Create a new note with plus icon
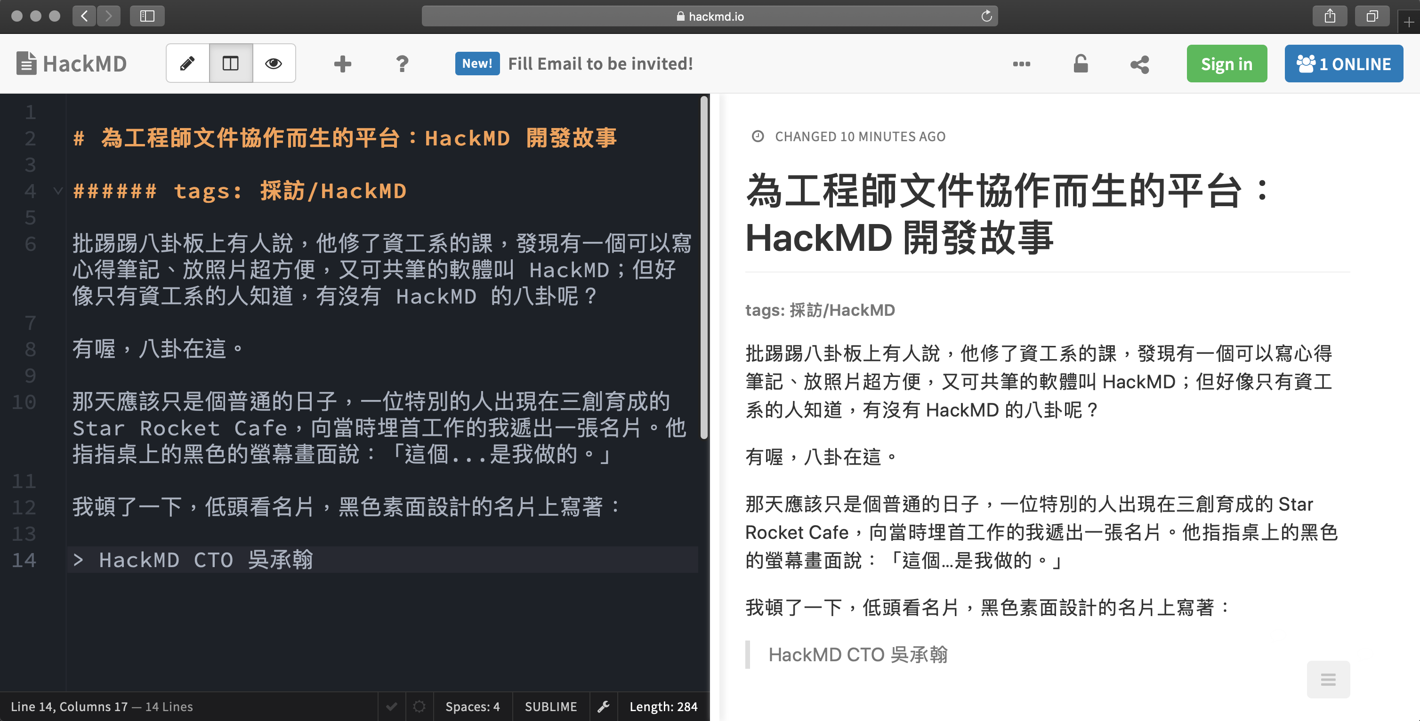The height and width of the screenshot is (721, 1420). [x=342, y=64]
